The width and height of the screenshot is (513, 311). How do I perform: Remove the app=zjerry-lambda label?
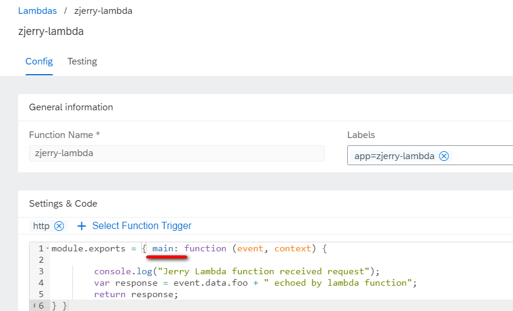(444, 156)
